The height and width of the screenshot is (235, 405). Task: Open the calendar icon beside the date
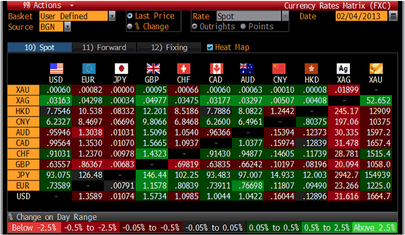pos(393,16)
